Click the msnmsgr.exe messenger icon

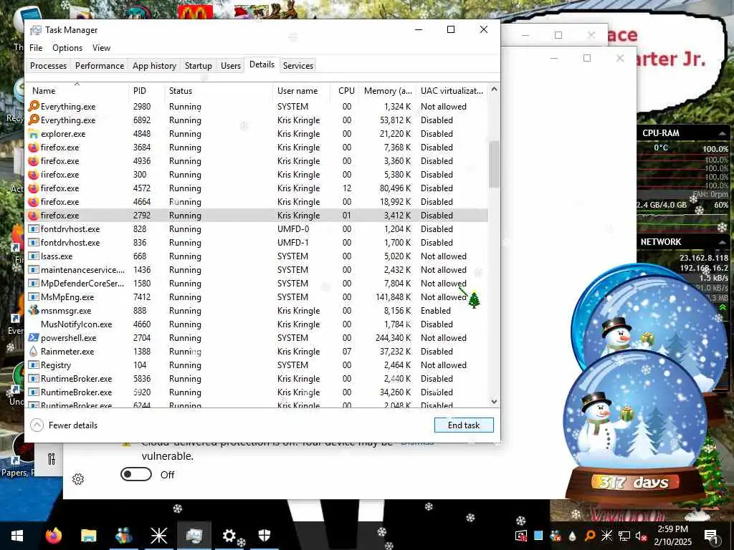(33, 311)
